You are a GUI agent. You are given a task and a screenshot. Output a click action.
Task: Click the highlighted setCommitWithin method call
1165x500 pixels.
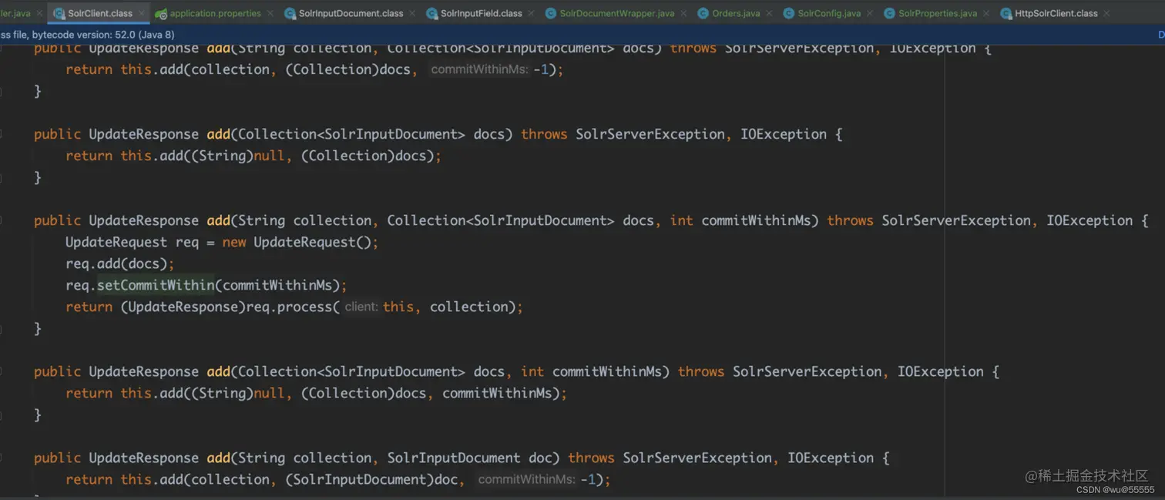tap(156, 285)
